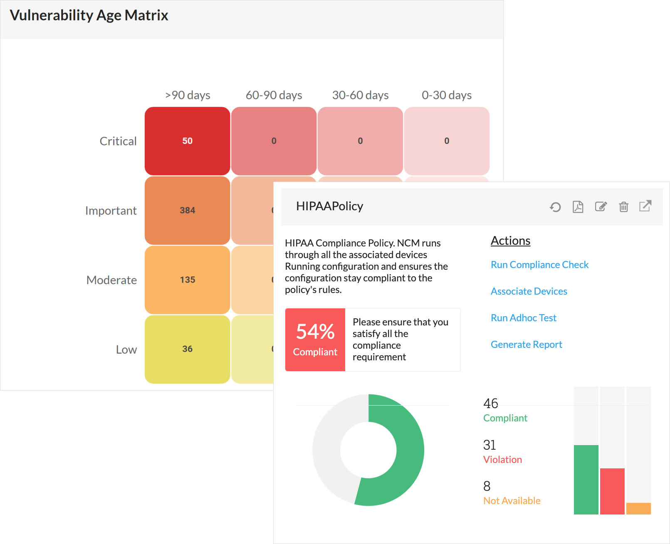Select the Critical row label
The image size is (670, 544).
tap(118, 141)
